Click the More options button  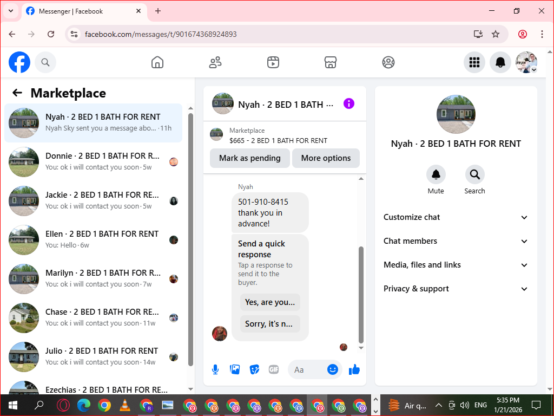pos(326,158)
